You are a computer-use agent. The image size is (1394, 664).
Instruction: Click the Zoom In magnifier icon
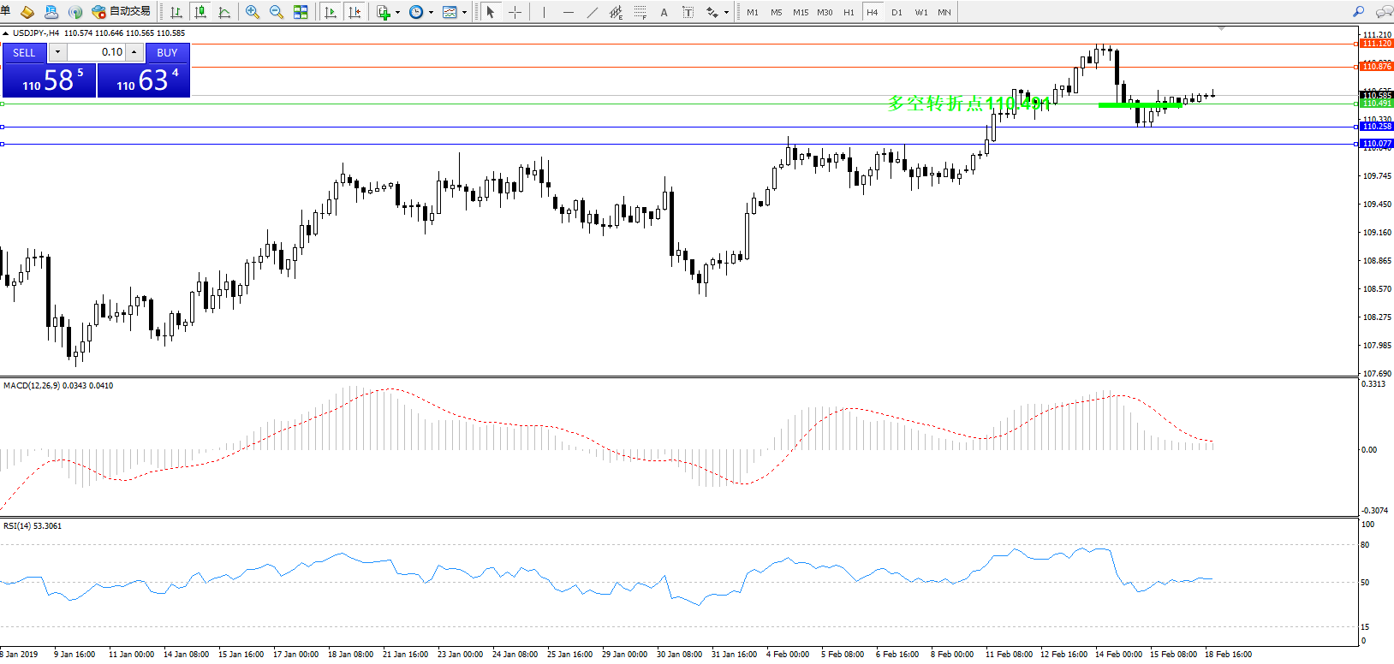[252, 12]
